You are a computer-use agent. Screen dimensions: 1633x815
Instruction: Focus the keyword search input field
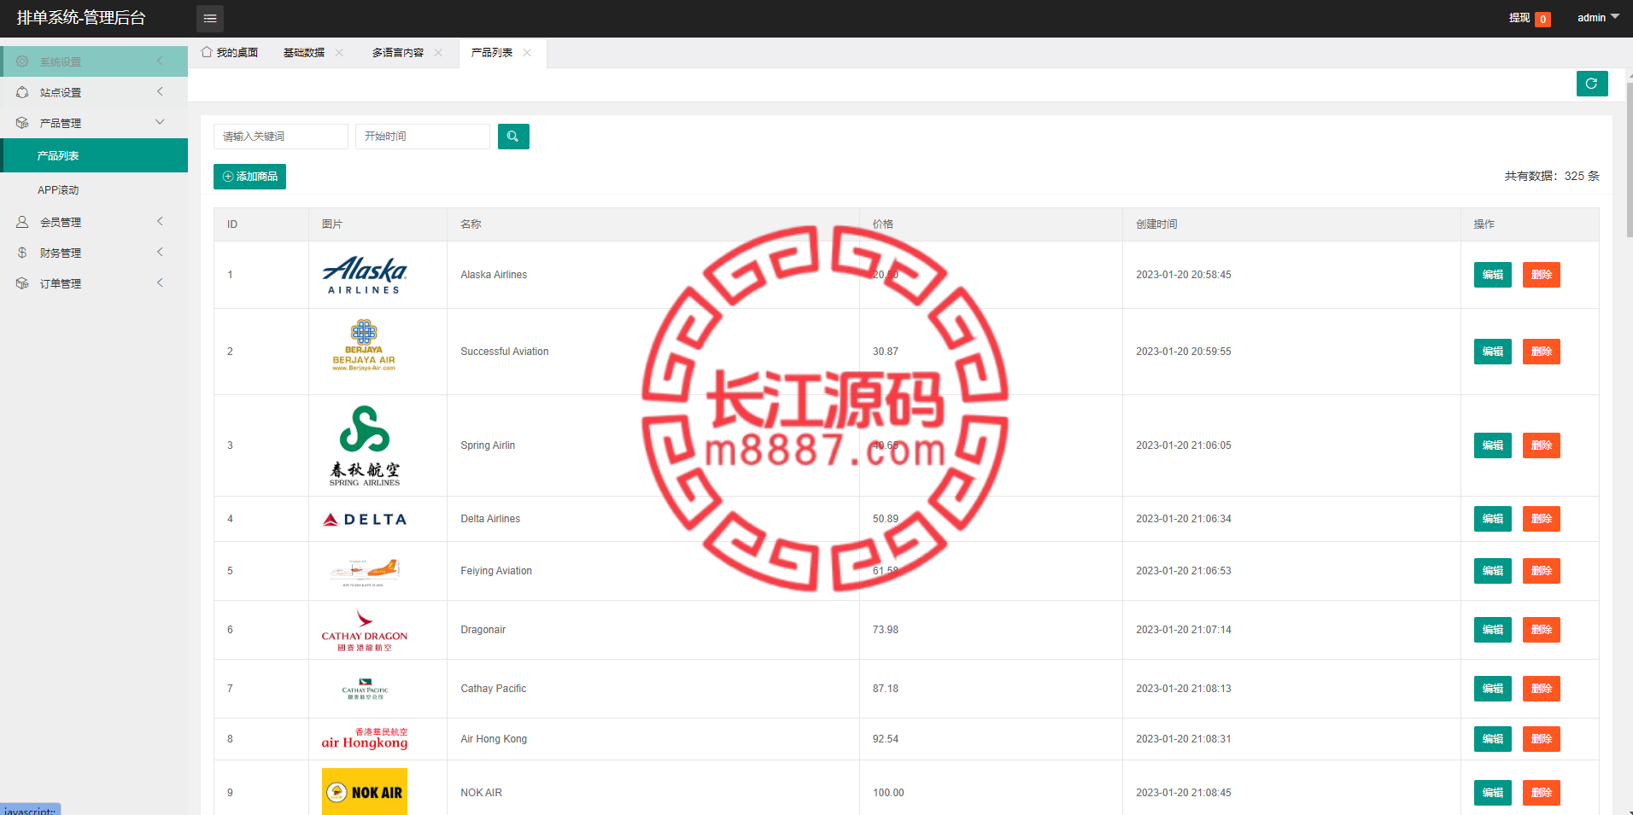pos(281,137)
